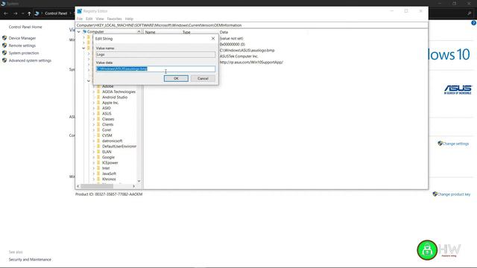477x268 pixels.
Task: Select the ICEpower registry key
Action: [x=110, y=163]
